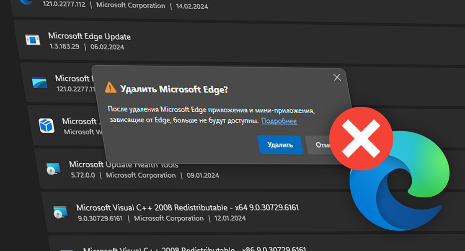Viewport: 465px width, 251px height.
Task: Cancel the Edge uninstall dialog
Action: (x=320, y=145)
